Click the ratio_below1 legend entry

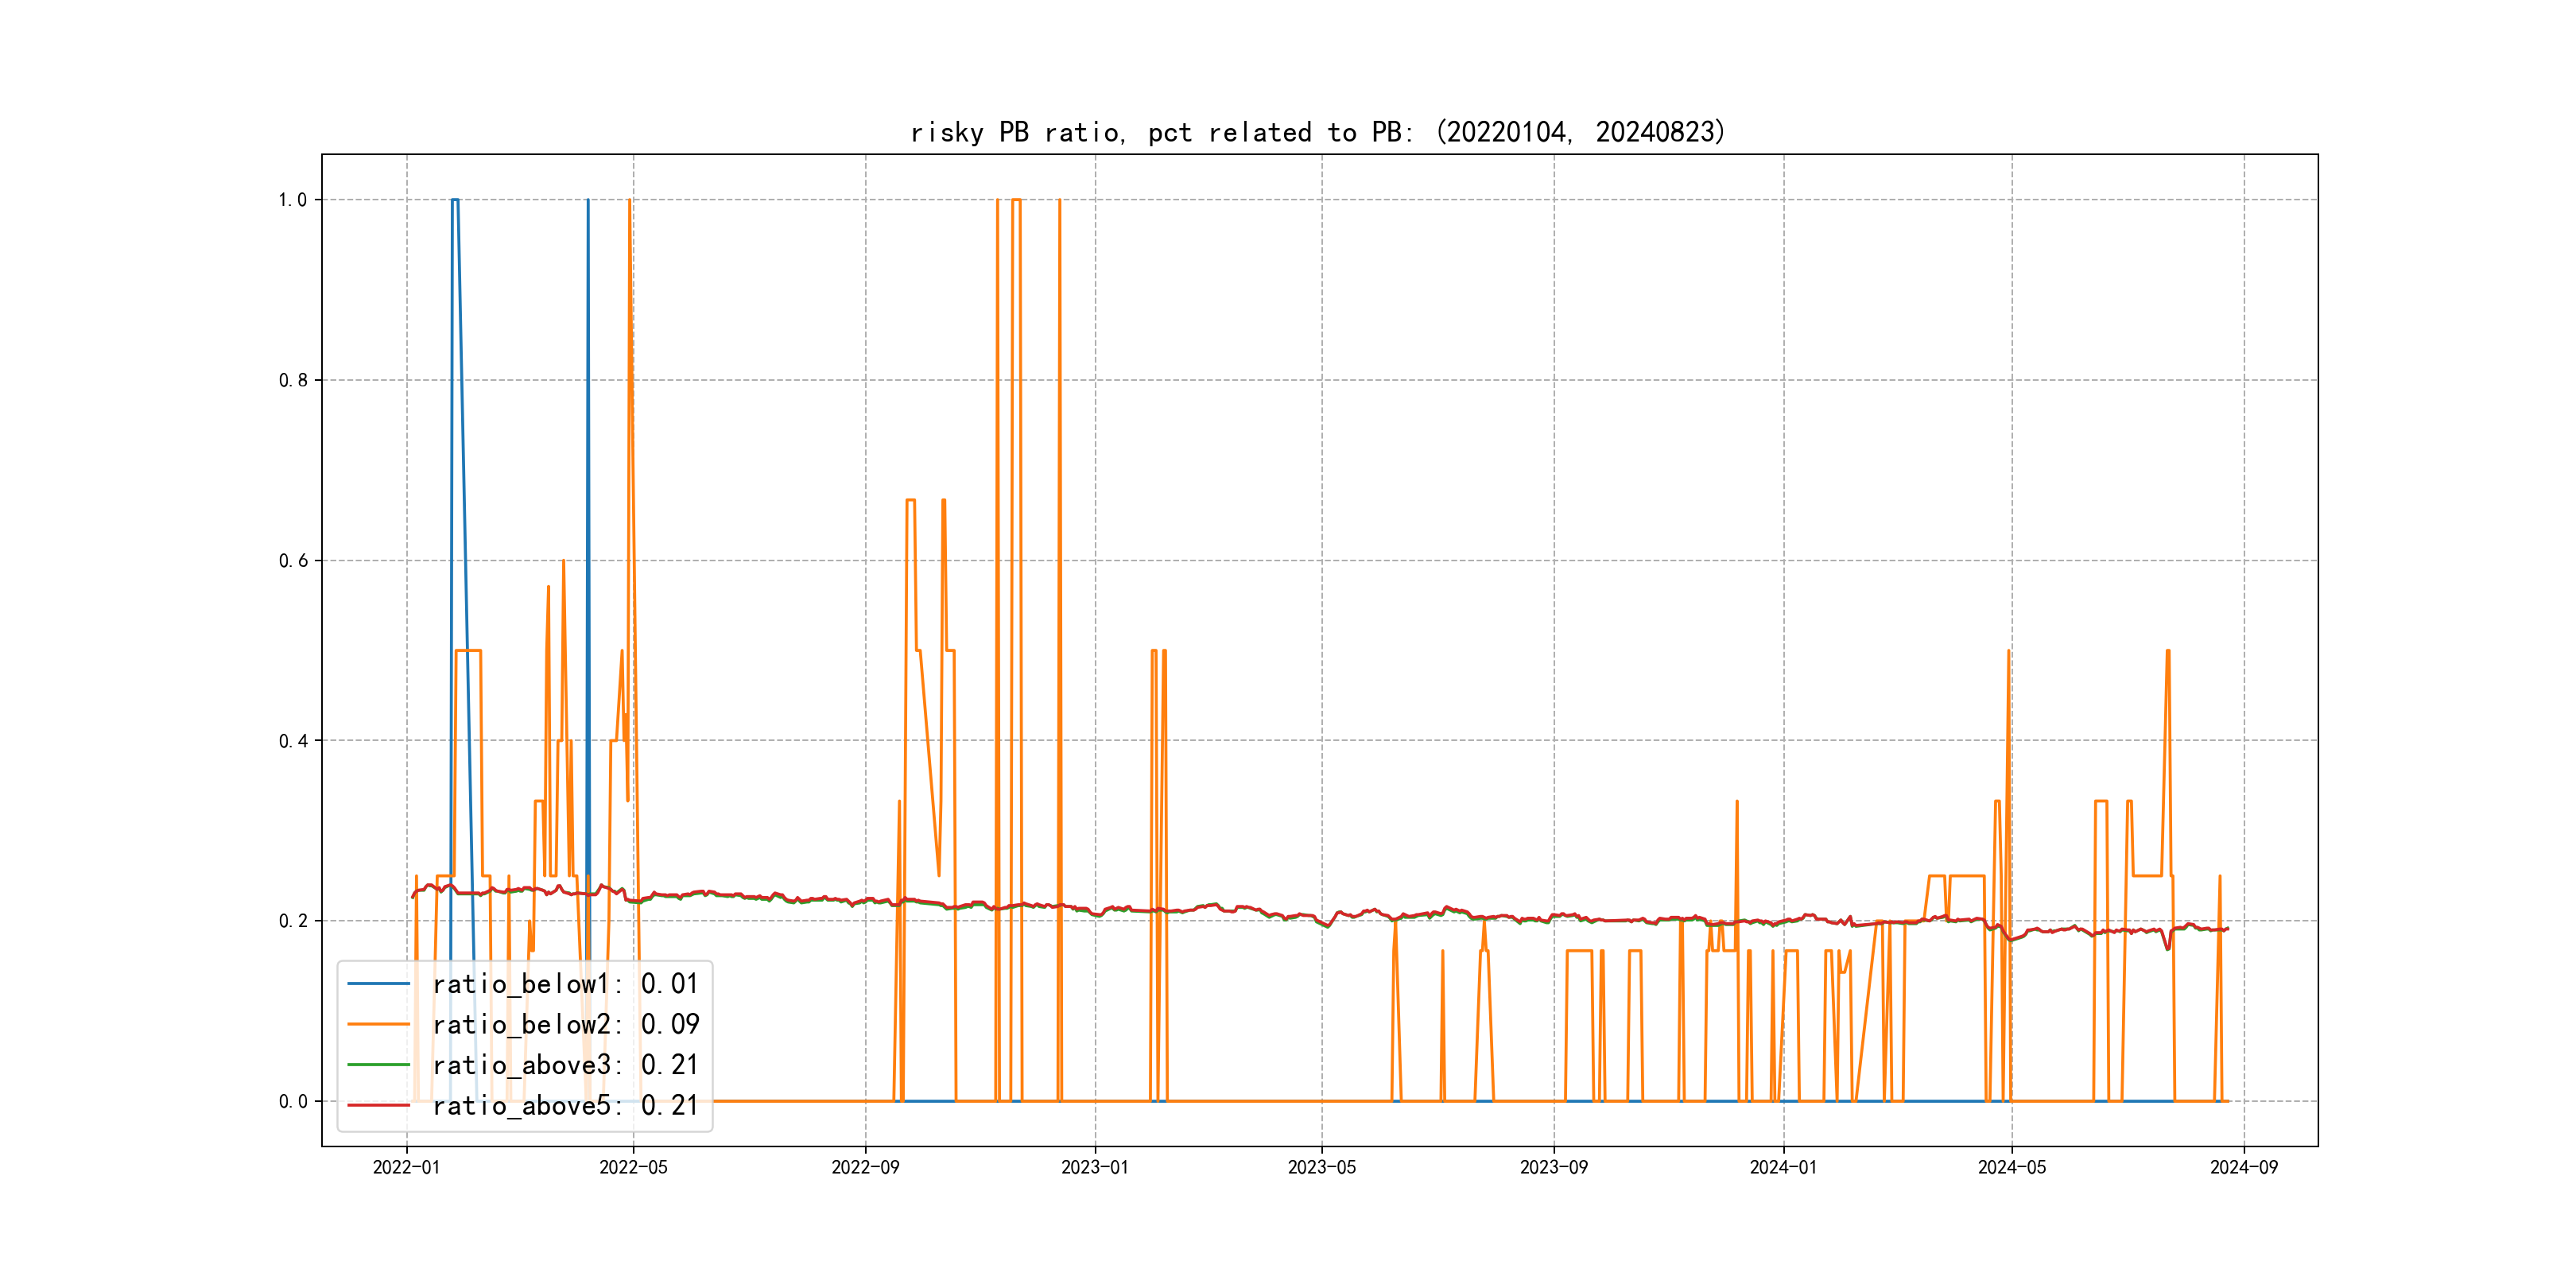coord(565,984)
